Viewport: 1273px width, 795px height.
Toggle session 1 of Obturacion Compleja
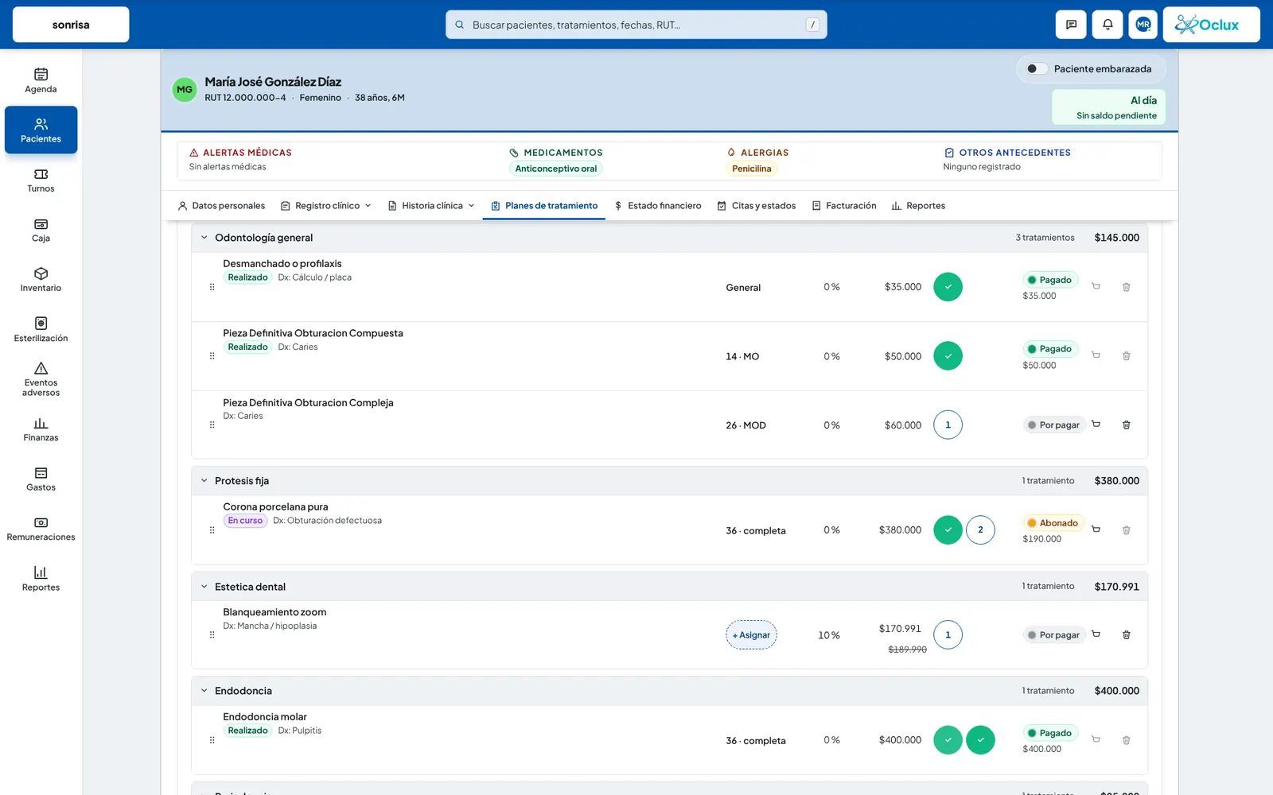click(948, 425)
